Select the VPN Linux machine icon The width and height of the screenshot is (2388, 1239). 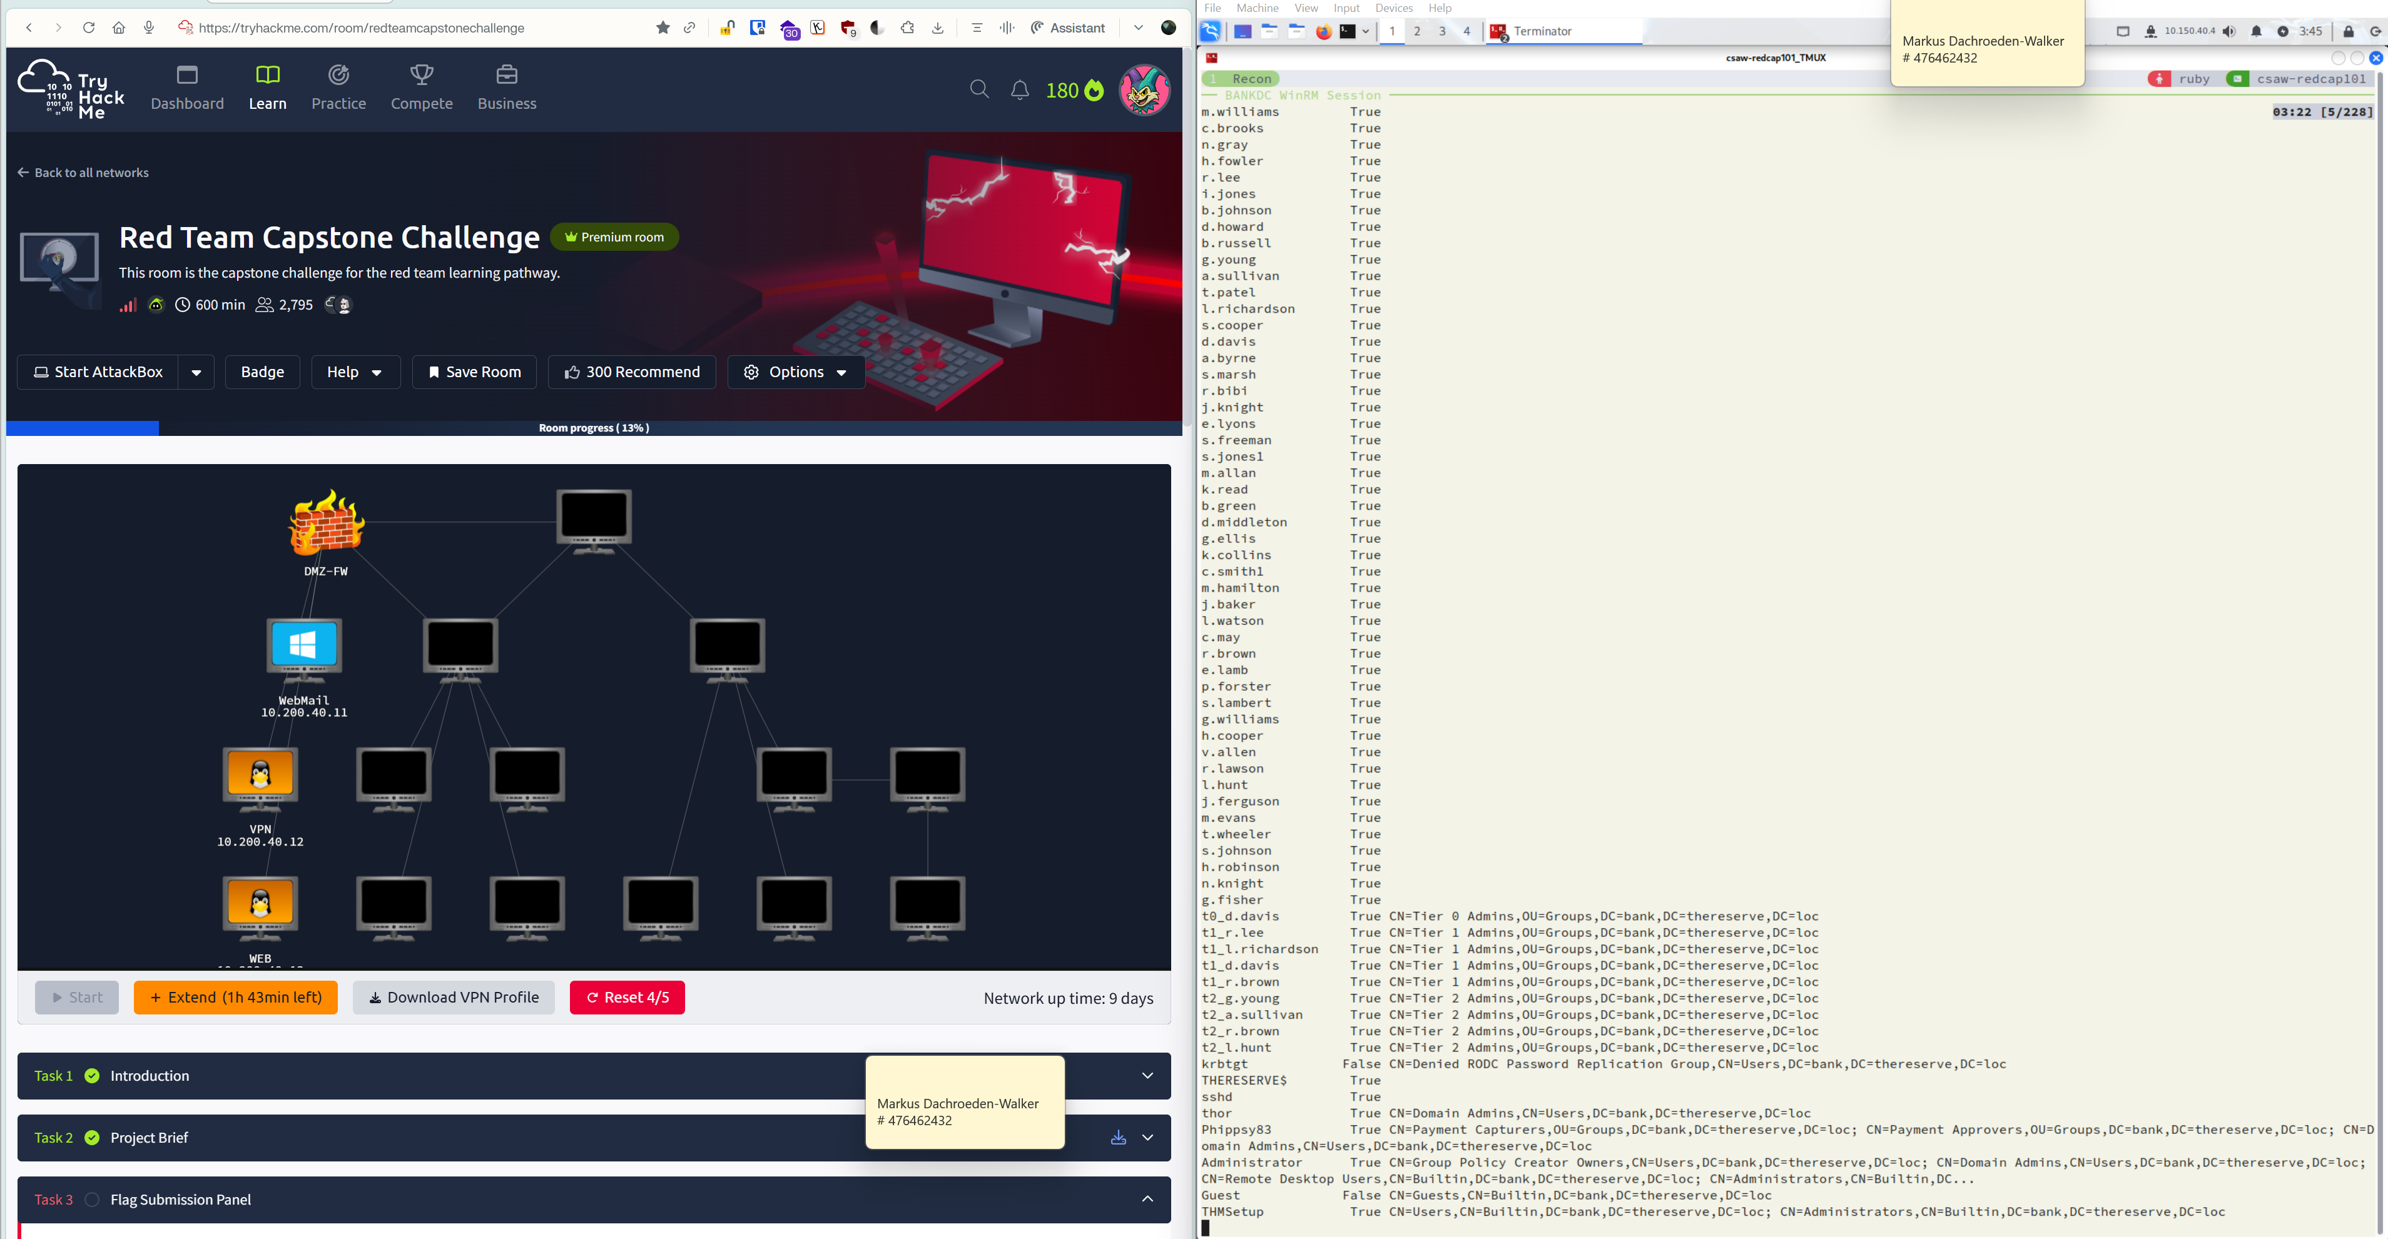tap(260, 777)
